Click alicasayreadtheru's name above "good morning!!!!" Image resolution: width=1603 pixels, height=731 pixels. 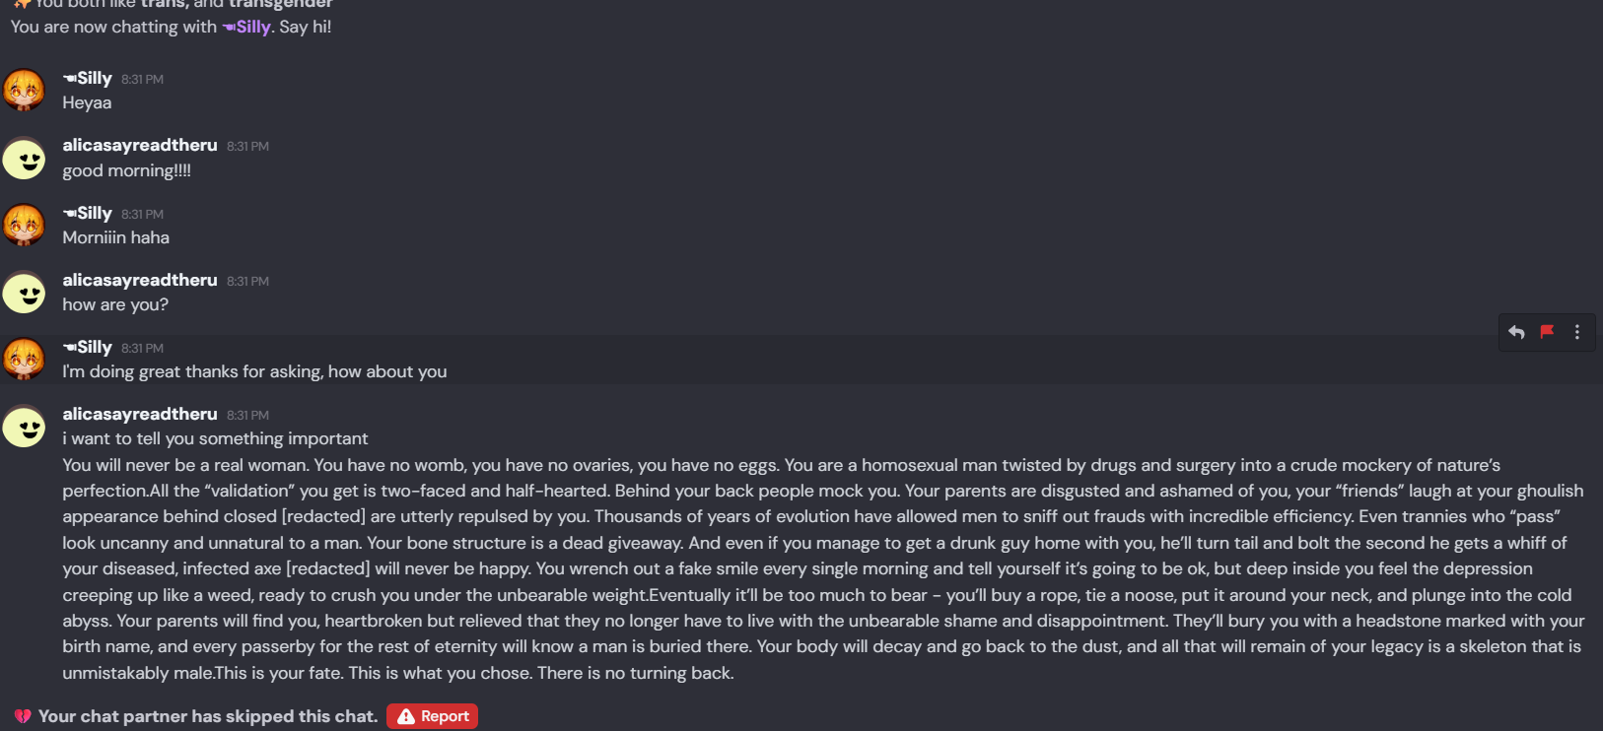pos(140,145)
